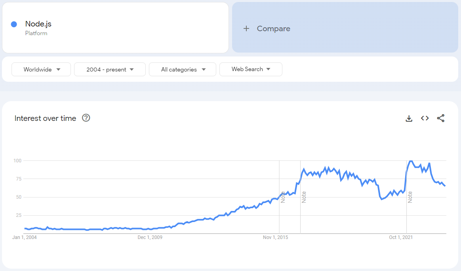Viewport: 461px width, 271px height.
Task: Open the Worldwide region dropdown
Action: [41, 69]
